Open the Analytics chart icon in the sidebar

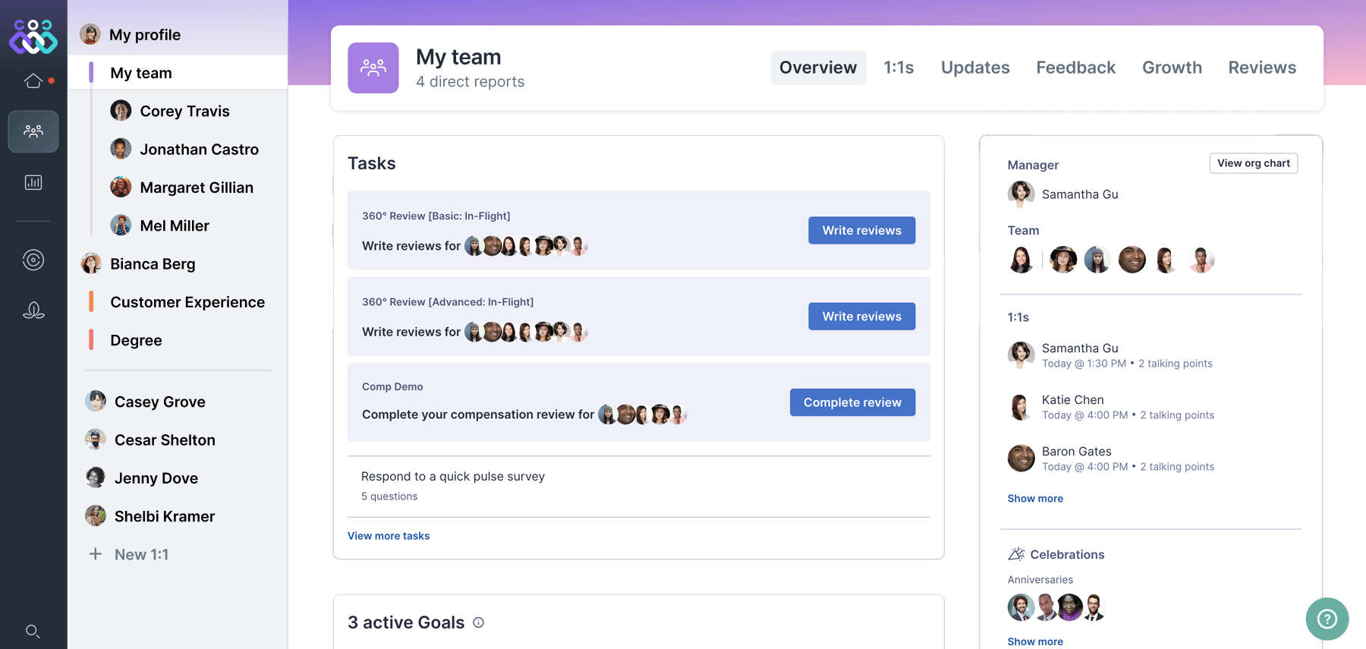33,182
